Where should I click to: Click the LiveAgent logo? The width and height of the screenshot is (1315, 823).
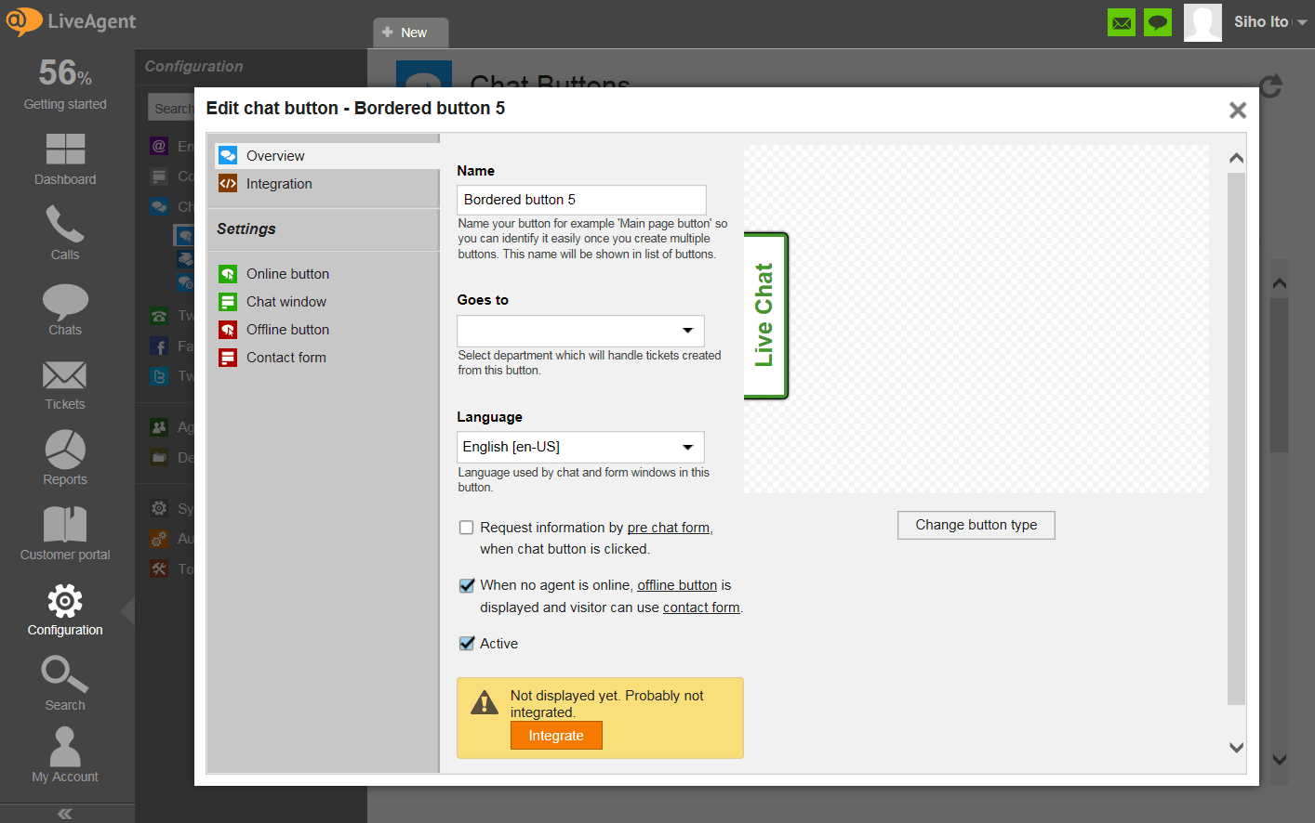point(72,21)
